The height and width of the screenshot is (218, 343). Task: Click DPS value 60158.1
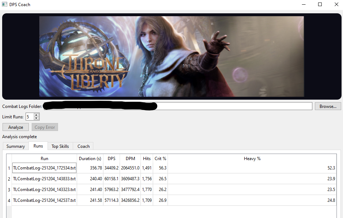click(111, 179)
